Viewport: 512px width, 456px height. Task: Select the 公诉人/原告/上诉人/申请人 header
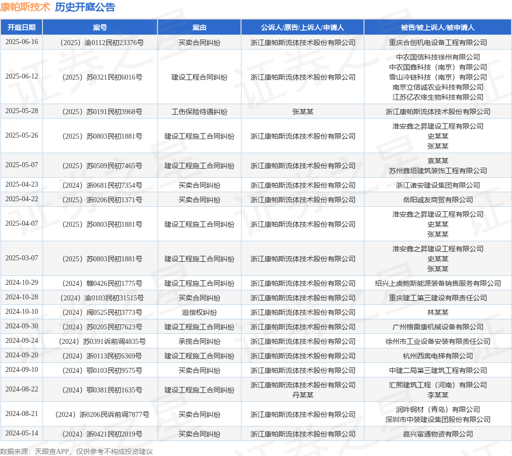(302, 28)
